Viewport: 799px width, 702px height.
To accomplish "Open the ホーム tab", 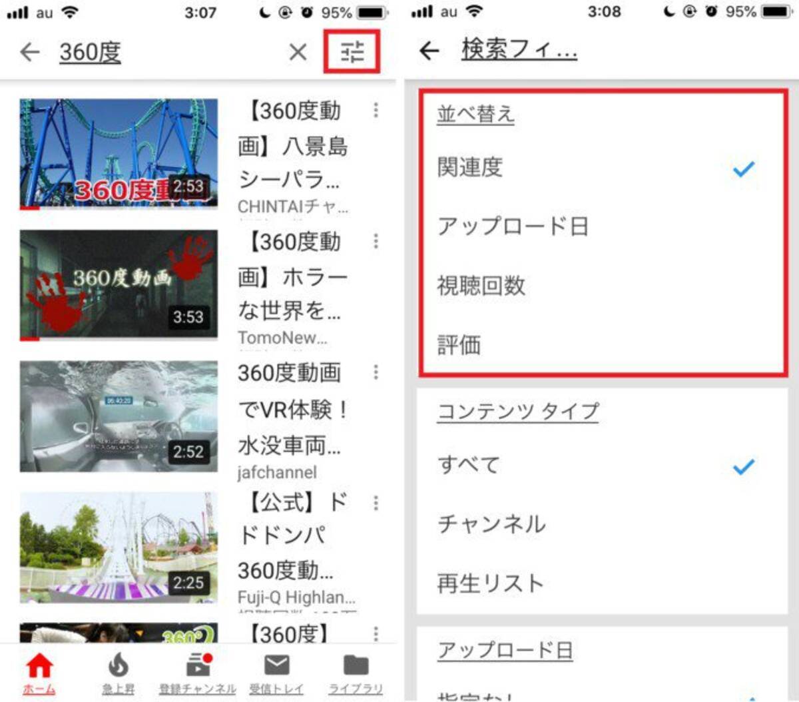I will pyautogui.click(x=39, y=673).
